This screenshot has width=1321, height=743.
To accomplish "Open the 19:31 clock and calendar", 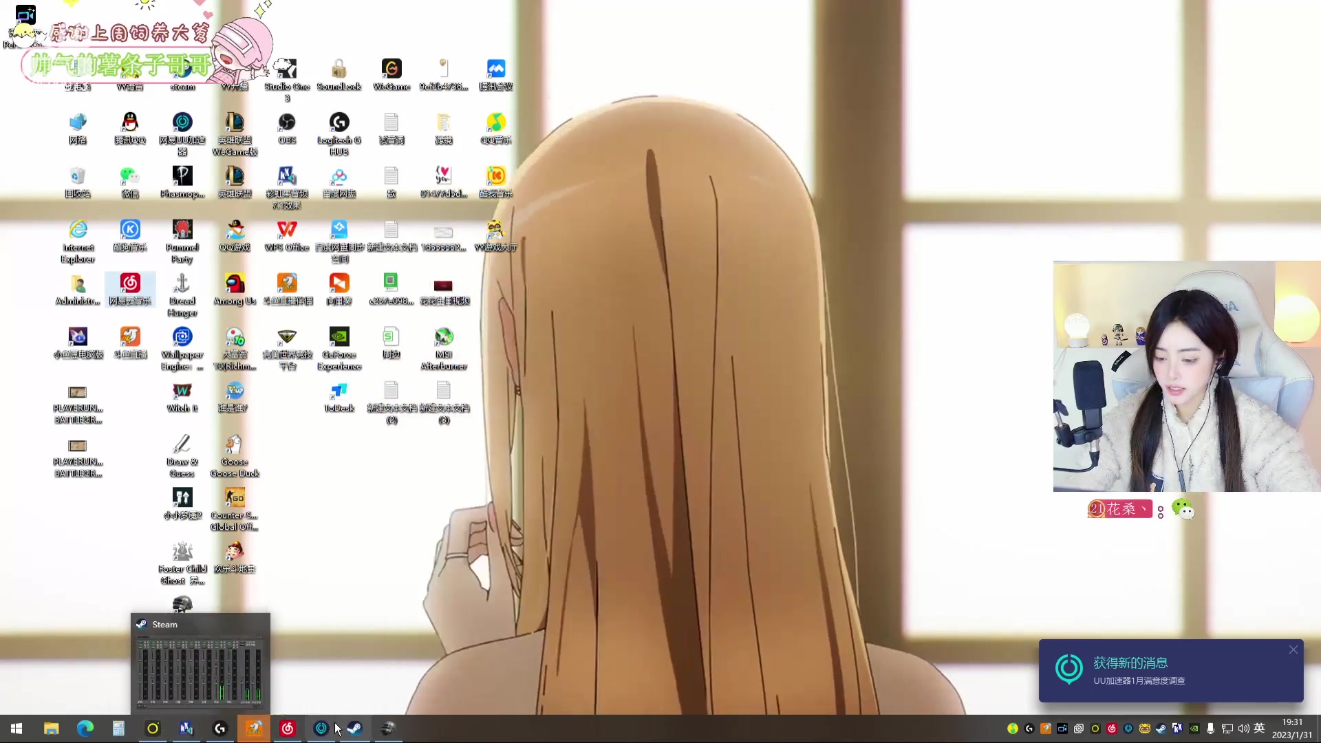I will tap(1291, 729).
